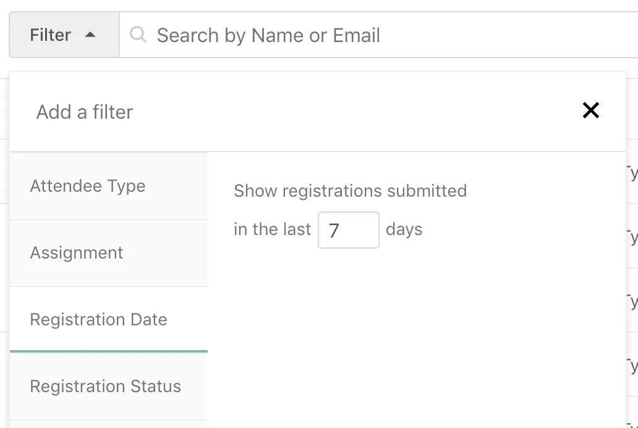Close the Add a filter panel

tap(591, 111)
